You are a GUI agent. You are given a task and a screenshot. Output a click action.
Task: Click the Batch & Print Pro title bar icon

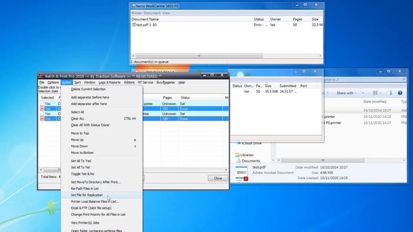click(41, 76)
